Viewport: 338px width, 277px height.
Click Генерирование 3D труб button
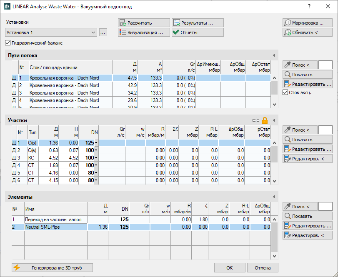click(52, 268)
